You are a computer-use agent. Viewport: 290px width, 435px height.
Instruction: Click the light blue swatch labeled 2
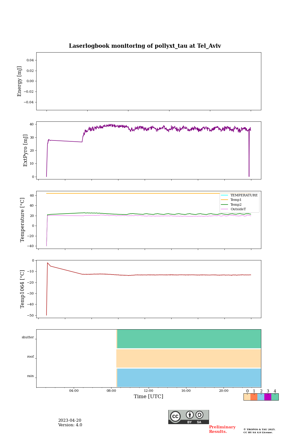[261, 397]
